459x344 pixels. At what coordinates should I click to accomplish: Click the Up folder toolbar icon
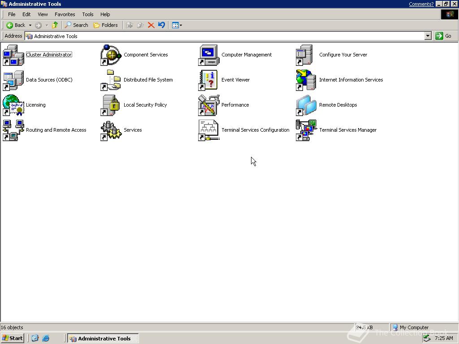point(55,25)
